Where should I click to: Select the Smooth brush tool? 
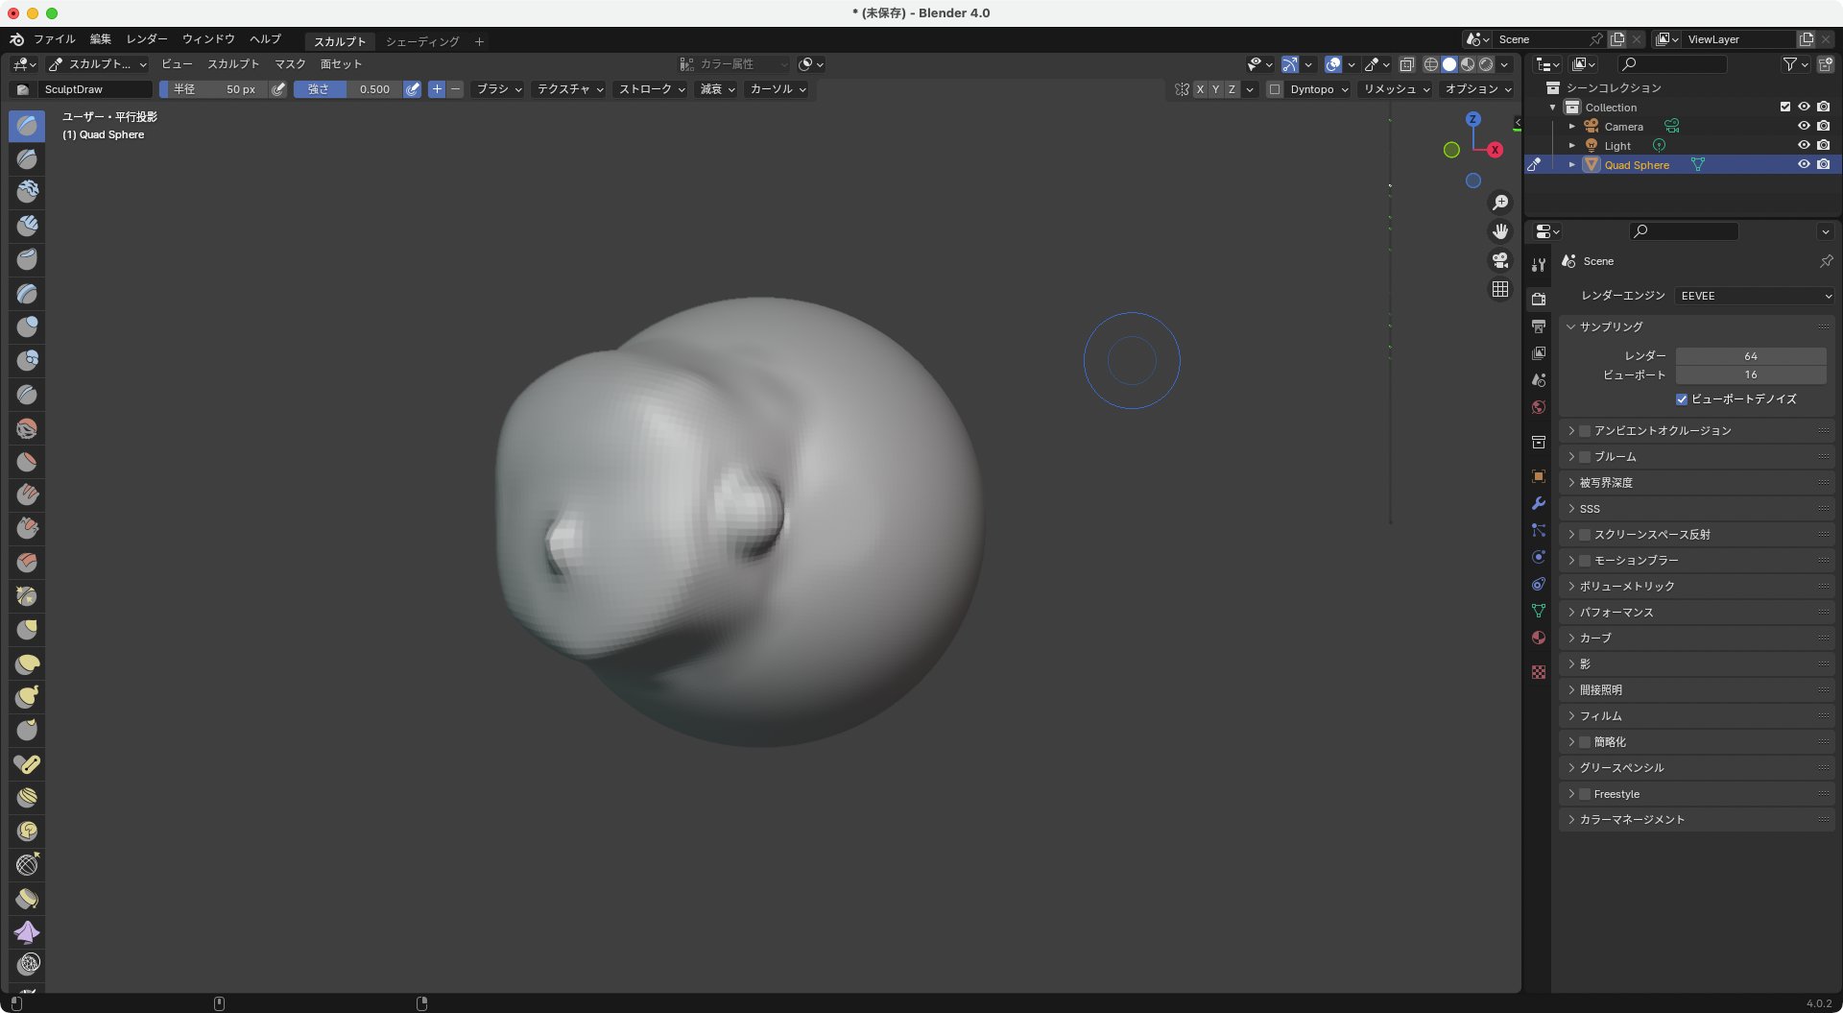pos(27,427)
